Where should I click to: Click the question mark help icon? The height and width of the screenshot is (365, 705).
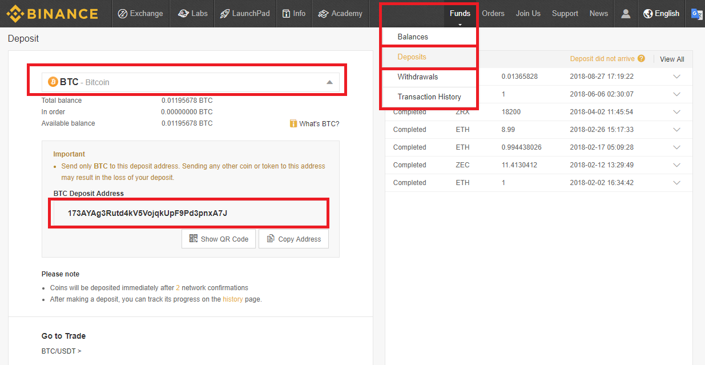pos(642,58)
